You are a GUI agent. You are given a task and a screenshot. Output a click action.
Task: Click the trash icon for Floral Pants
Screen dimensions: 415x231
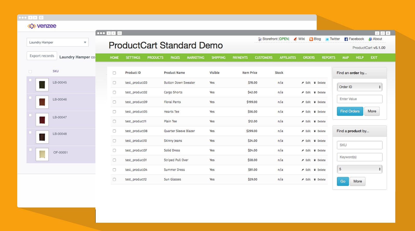pyautogui.click(x=315, y=102)
